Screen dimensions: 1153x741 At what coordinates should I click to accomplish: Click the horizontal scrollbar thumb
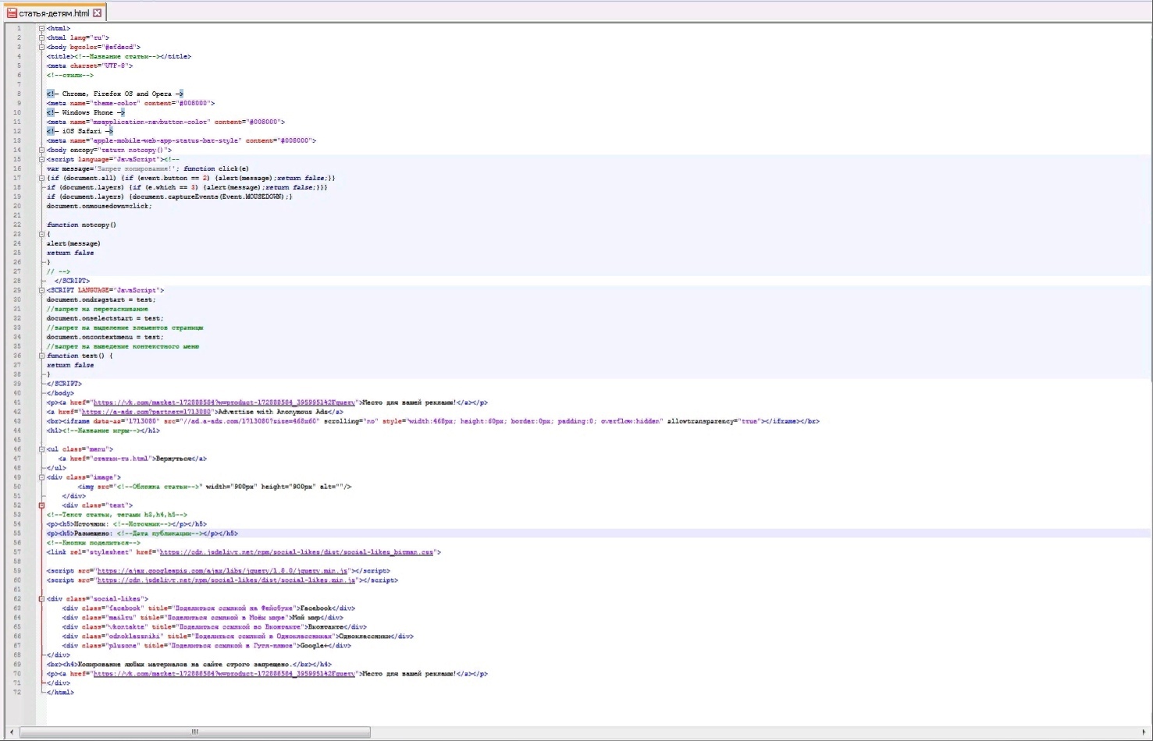[194, 732]
